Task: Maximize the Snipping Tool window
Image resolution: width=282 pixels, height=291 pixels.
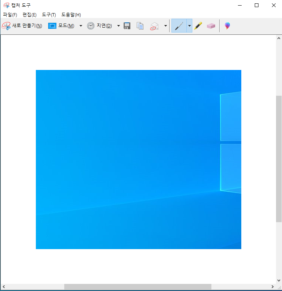Action: coord(257,5)
